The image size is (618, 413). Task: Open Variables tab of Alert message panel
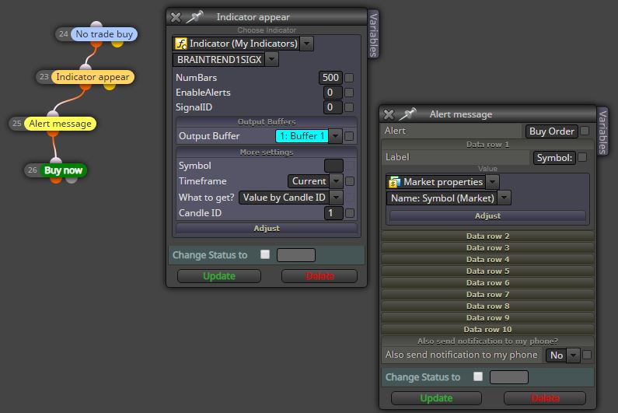[x=602, y=131]
